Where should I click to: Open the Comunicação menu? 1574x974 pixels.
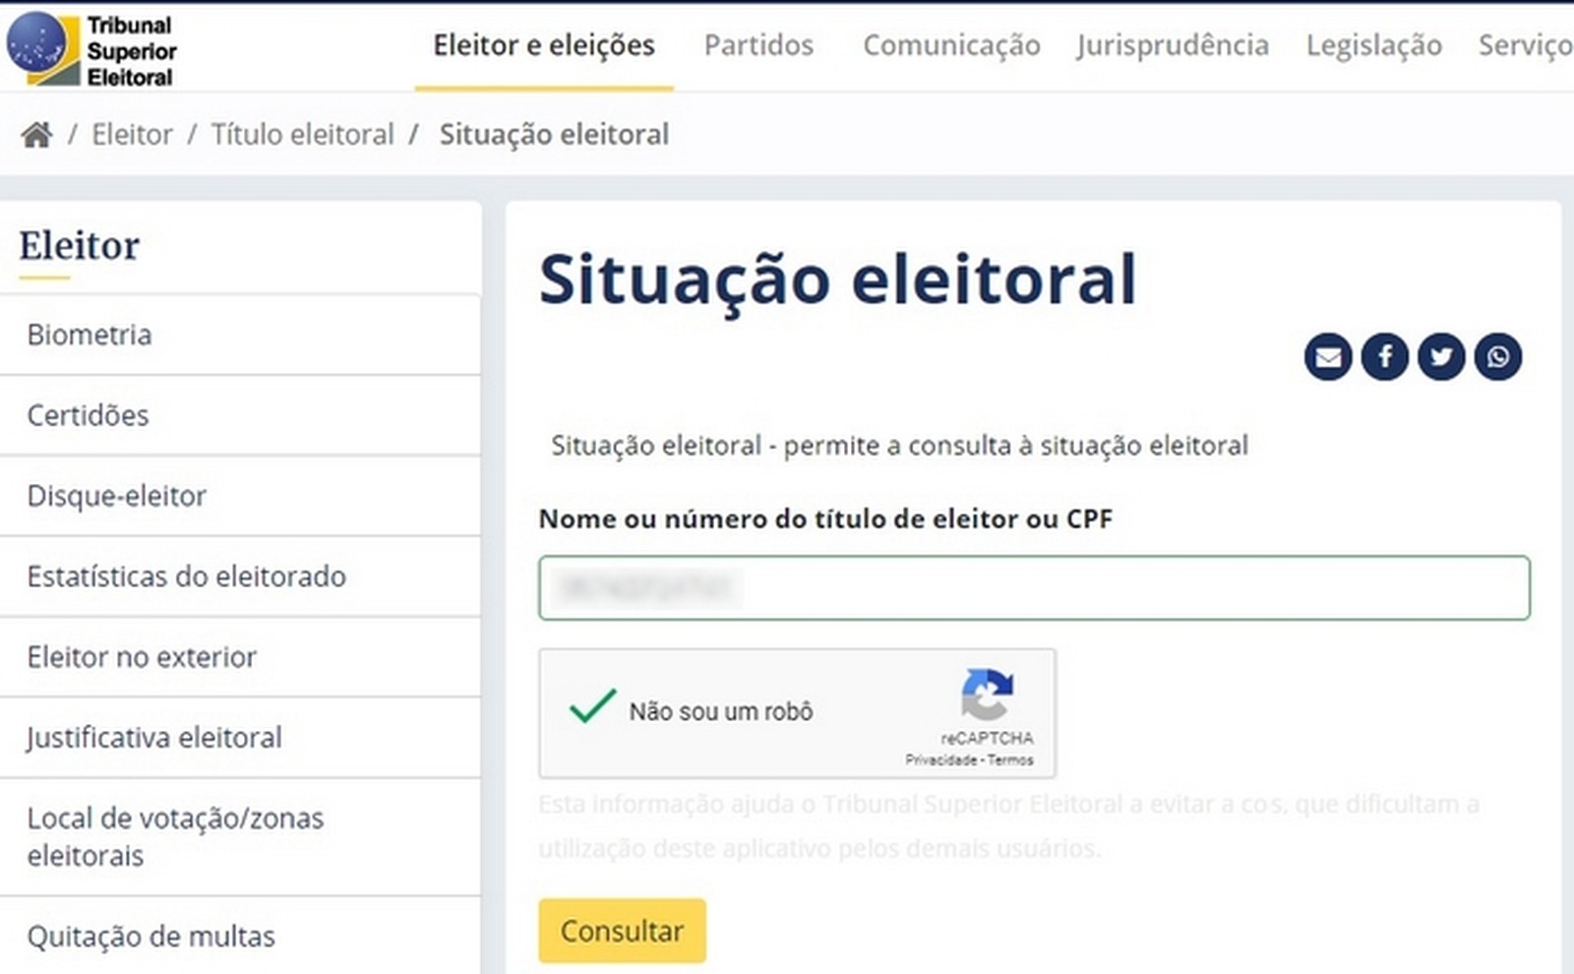(x=951, y=45)
